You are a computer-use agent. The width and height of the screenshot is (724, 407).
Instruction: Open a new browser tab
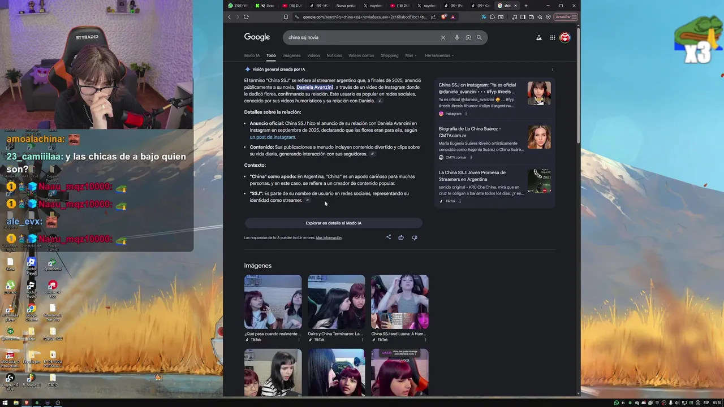pos(525,6)
